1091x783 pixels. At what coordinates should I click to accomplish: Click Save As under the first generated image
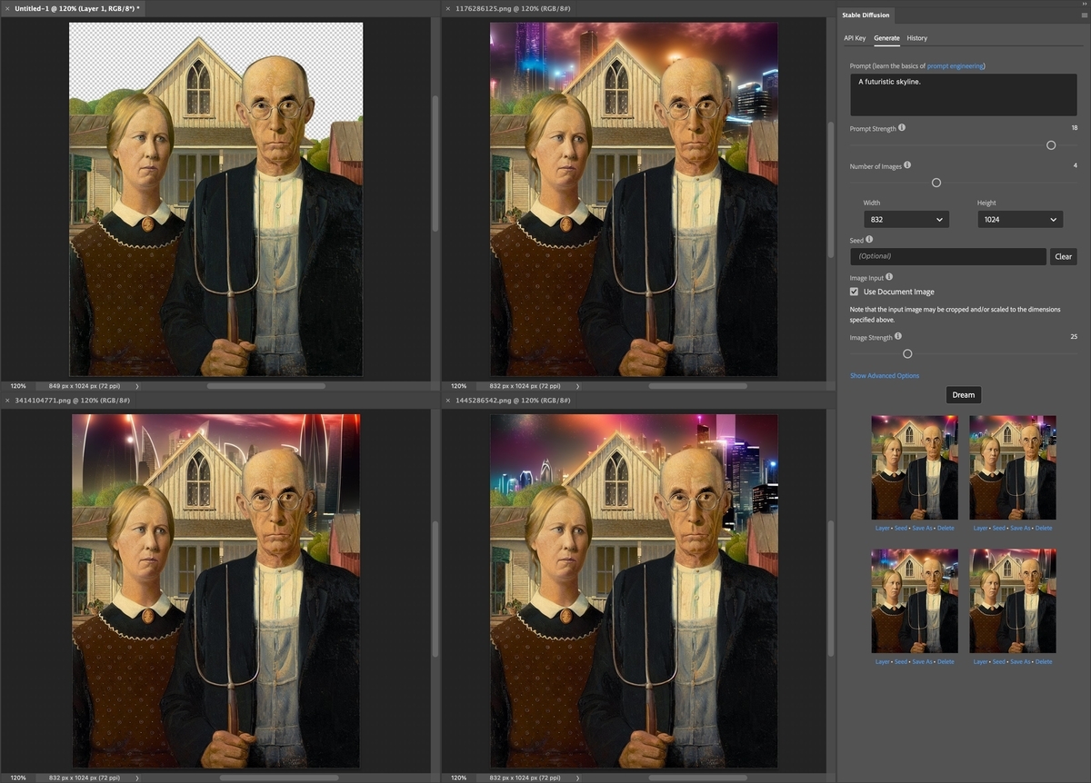(x=921, y=528)
